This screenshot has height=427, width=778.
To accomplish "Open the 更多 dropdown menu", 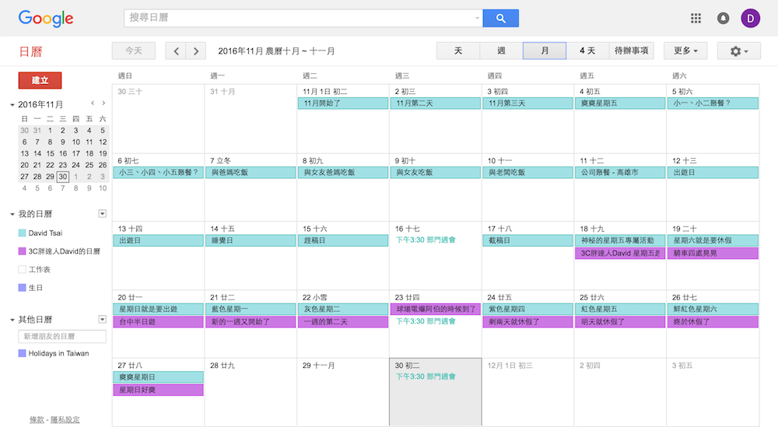I will 685,51.
